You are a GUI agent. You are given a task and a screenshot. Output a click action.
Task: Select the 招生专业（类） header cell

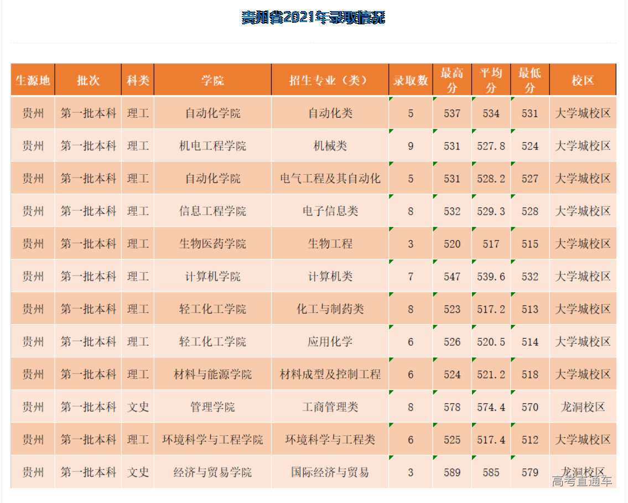click(330, 80)
